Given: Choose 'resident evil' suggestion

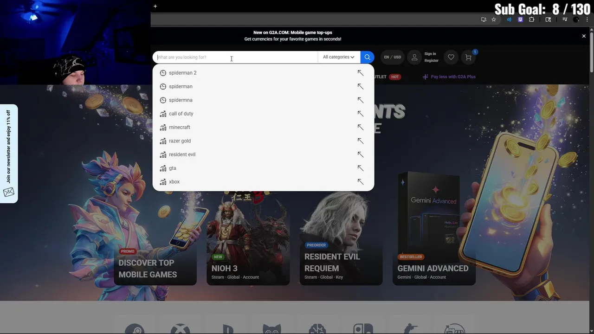Looking at the screenshot, I should click(x=182, y=154).
